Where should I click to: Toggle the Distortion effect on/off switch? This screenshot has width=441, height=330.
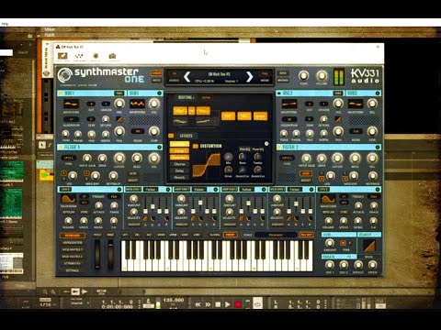click(x=196, y=147)
